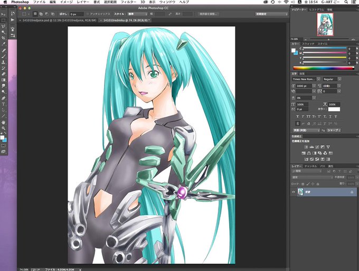Screen dimensions: 359x271
Task: Toggle lock position icon
Action: tap(313, 184)
